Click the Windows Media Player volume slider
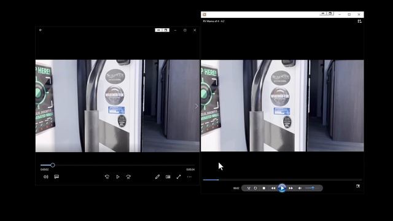Screen dimensions: 393x221 [309, 188]
